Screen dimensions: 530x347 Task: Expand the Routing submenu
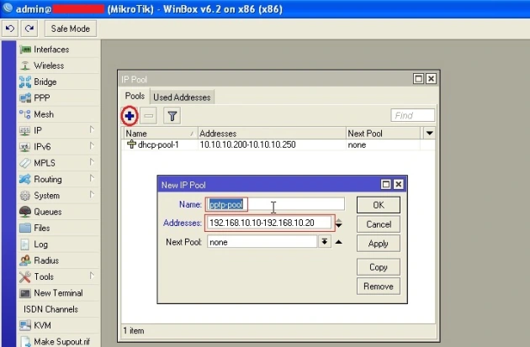(x=47, y=179)
